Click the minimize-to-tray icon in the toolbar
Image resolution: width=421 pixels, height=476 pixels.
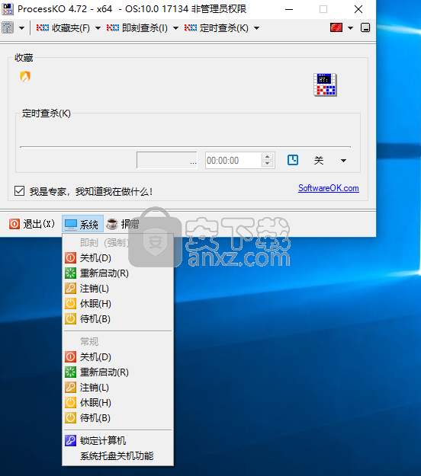(365, 28)
